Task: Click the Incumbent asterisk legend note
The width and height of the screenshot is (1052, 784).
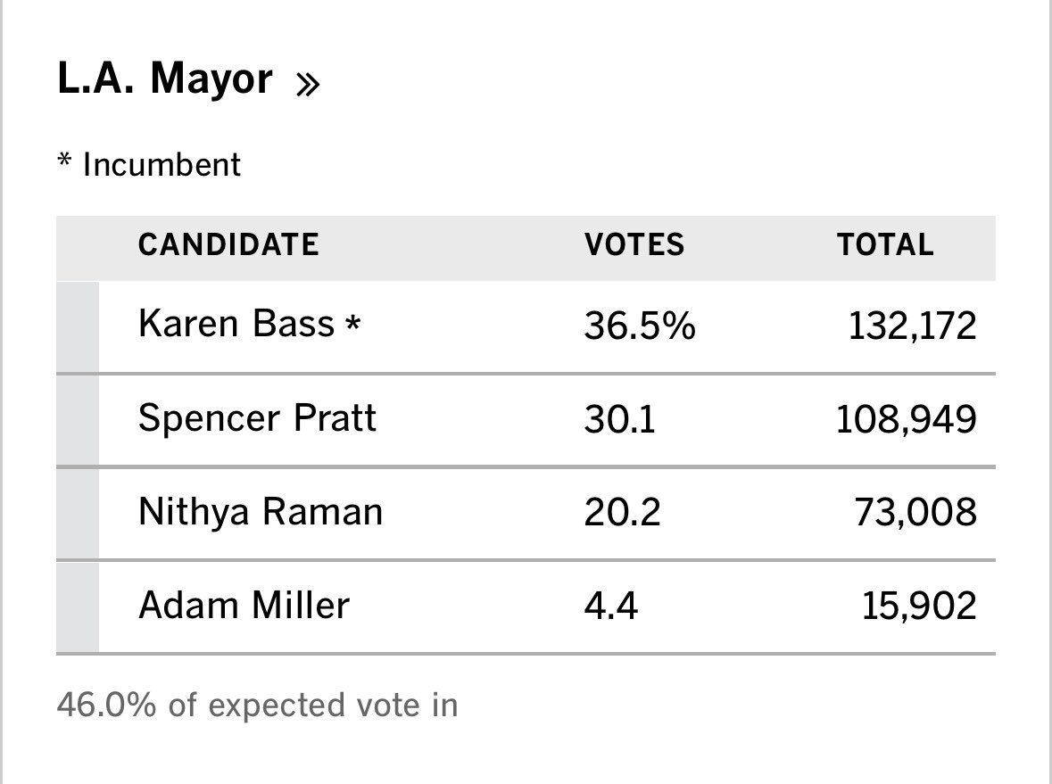Action: [149, 165]
